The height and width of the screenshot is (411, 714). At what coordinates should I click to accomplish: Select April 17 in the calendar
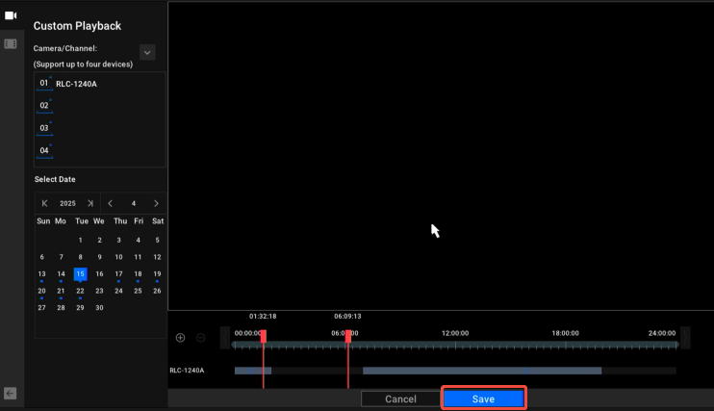click(x=118, y=274)
